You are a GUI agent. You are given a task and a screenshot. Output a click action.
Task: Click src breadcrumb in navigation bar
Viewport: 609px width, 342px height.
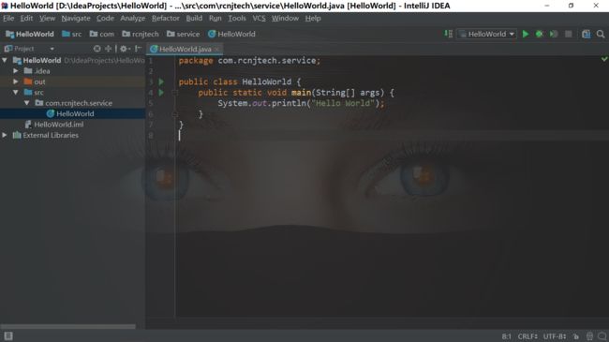72,34
